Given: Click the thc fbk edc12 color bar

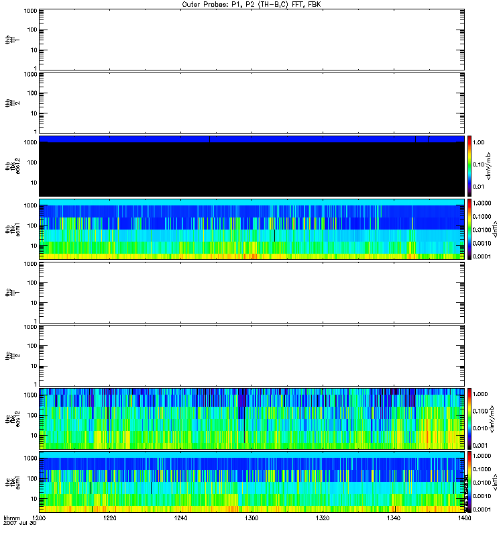Looking at the screenshot, I should pyautogui.click(x=469, y=419).
